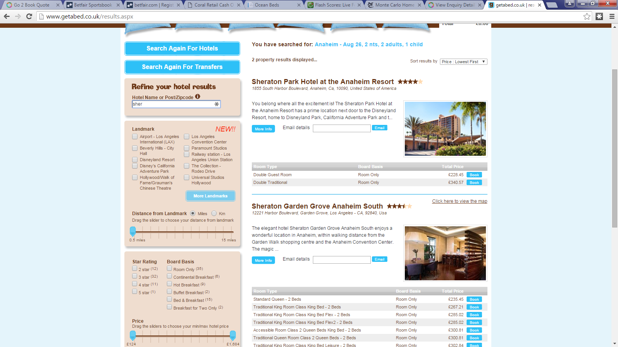Select the Km distance unit

tap(214, 213)
